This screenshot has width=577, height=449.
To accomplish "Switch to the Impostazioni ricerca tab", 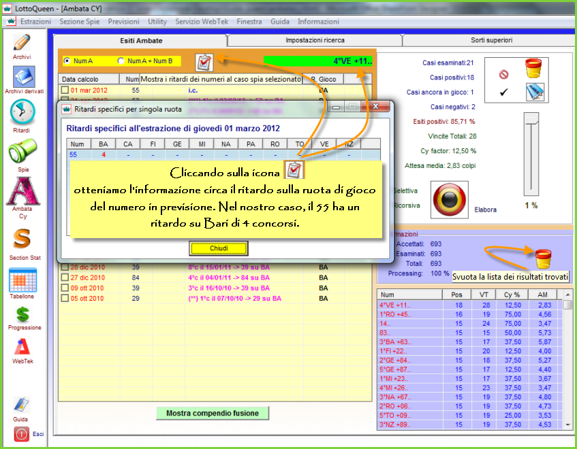I will tap(315, 40).
